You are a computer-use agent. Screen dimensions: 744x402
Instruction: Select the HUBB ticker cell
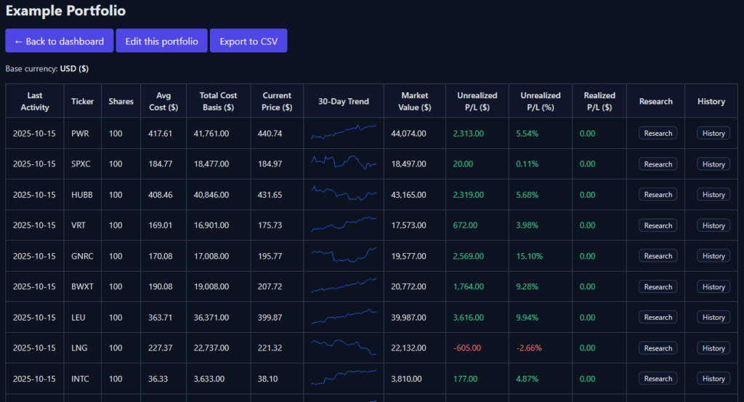tap(81, 195)
